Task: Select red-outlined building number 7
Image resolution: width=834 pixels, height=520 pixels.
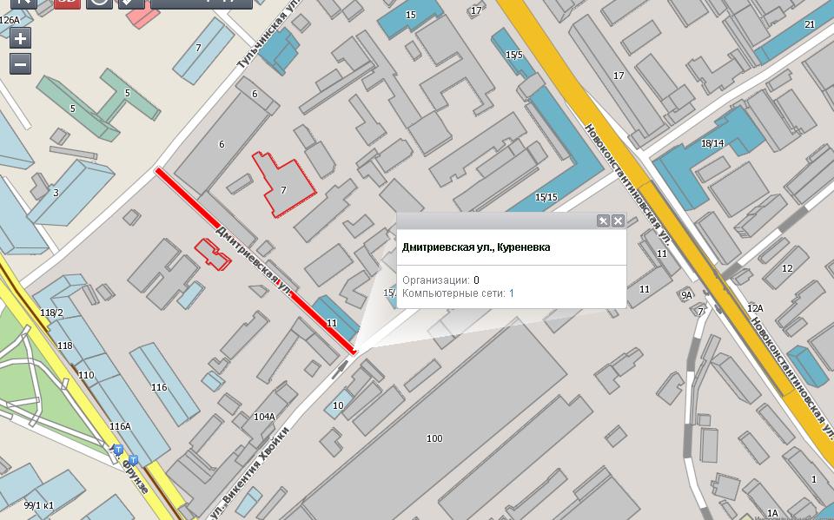Action: tap(283, 188)
